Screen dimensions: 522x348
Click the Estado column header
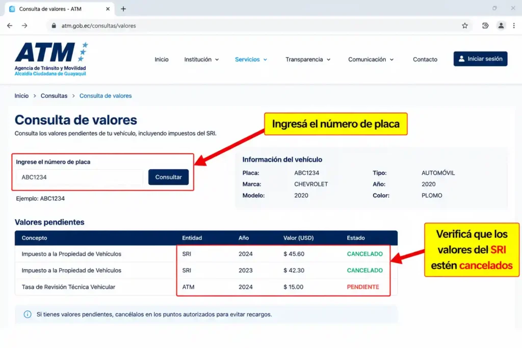(x=356, y=238)
